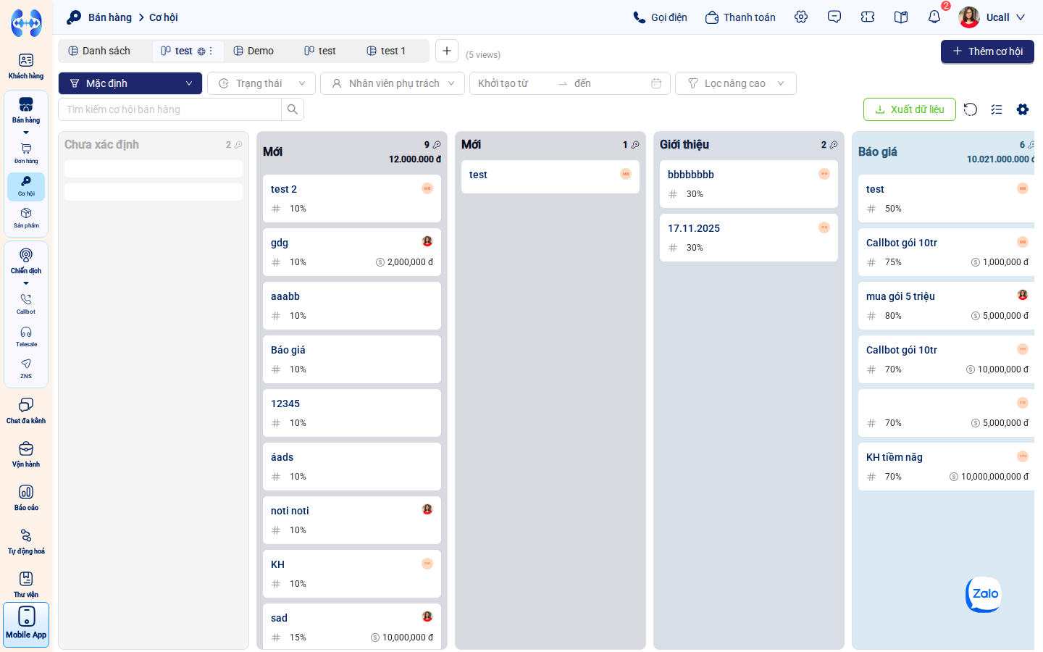Open Báo cáo reports in the sidebar

coord(26,498)
